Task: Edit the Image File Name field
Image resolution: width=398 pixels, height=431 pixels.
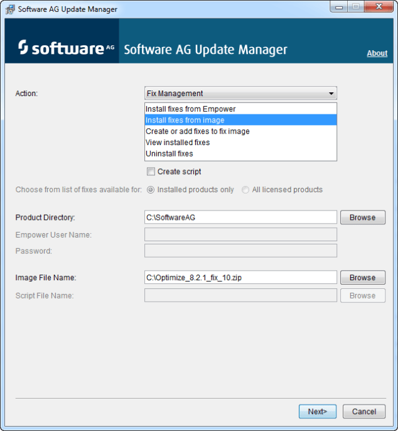Action: point(240,277)
